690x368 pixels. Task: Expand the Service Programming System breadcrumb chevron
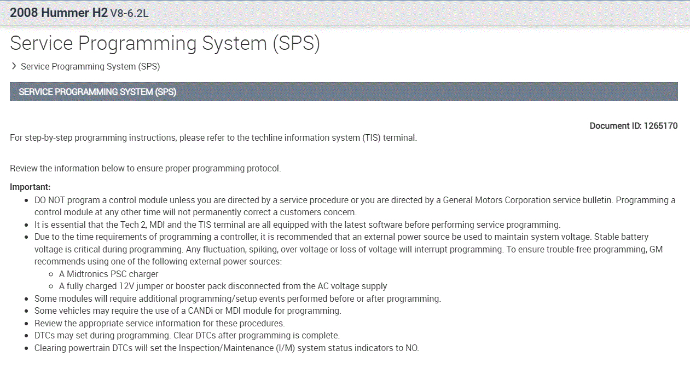(14, 66)
